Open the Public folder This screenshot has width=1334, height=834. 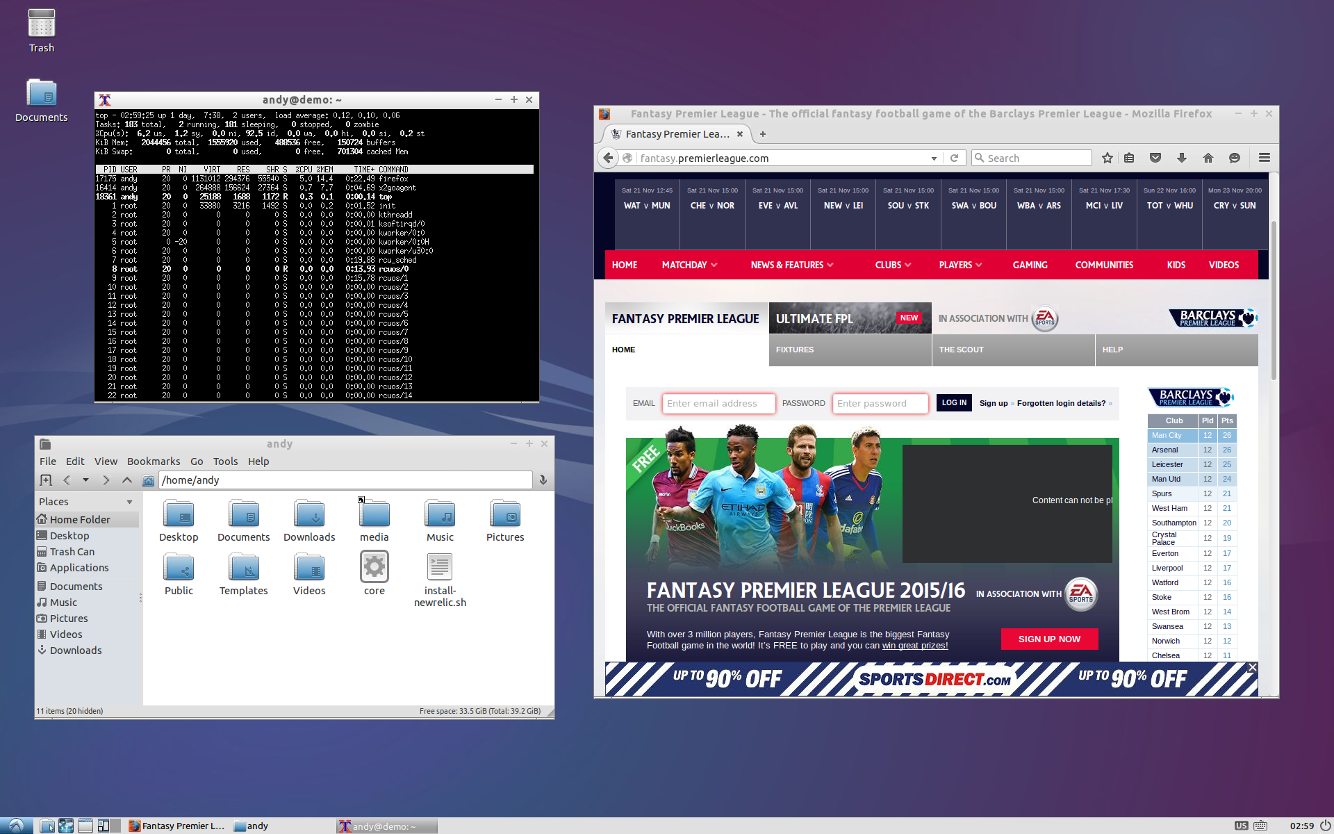coord(179,575)
